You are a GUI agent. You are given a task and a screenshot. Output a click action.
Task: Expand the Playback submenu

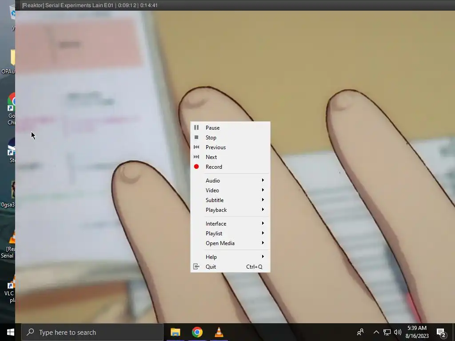(x=231, y=210)
